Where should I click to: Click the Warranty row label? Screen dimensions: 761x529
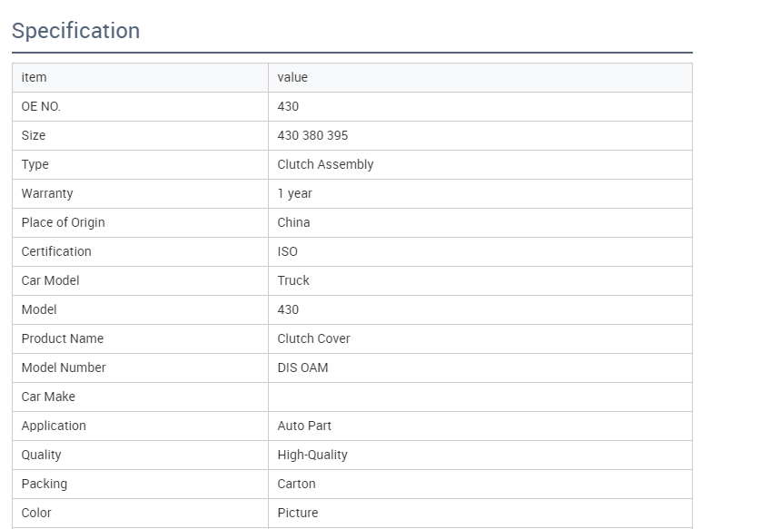point(47,193)
